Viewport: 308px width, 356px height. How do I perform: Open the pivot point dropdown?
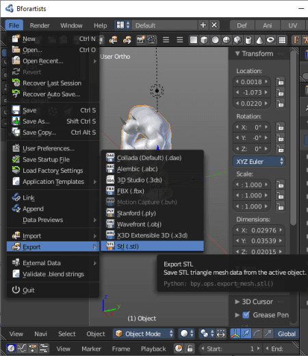pyautogui.click(x=207, y=333)
